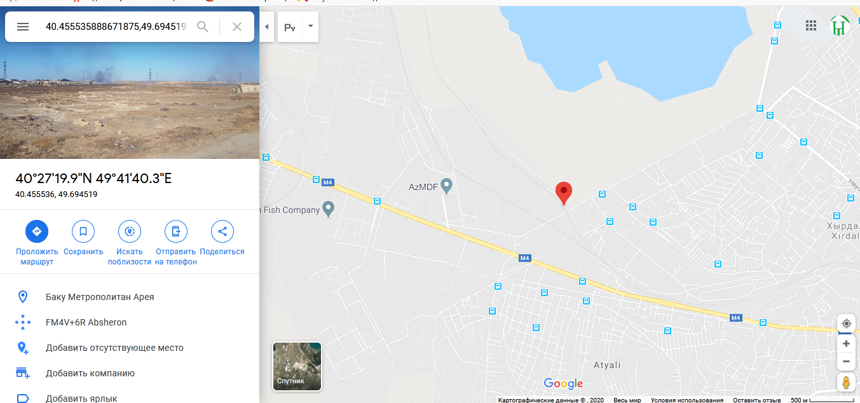
Task: Zoom in with the plus button
Action: pos(846,344)
